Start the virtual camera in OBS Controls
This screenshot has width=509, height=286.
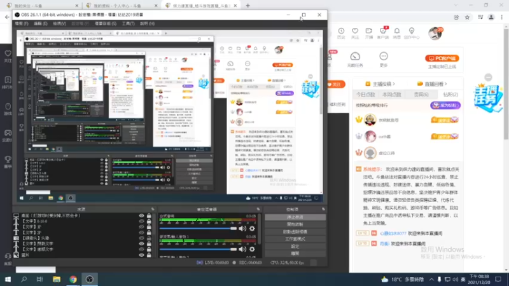pyautogui.click(x=295, y=231)
